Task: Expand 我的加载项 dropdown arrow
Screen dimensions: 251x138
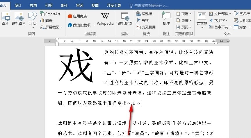Action: pos(94,25)
